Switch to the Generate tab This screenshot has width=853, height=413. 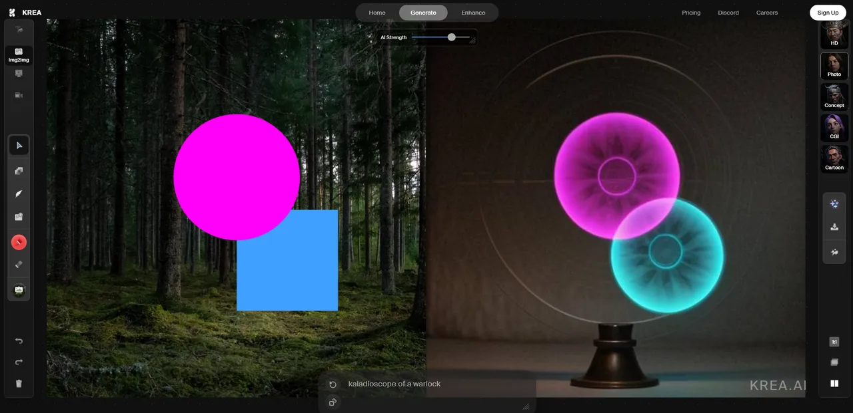click(423, 13)
